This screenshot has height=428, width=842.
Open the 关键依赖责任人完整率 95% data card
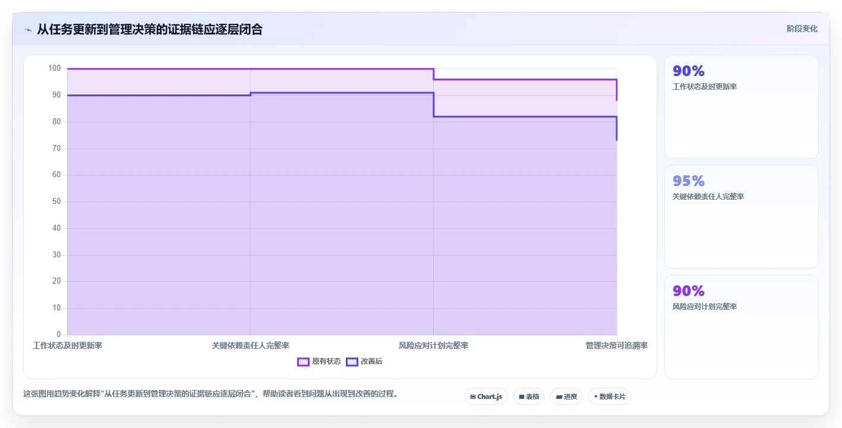tap(742, 217)
